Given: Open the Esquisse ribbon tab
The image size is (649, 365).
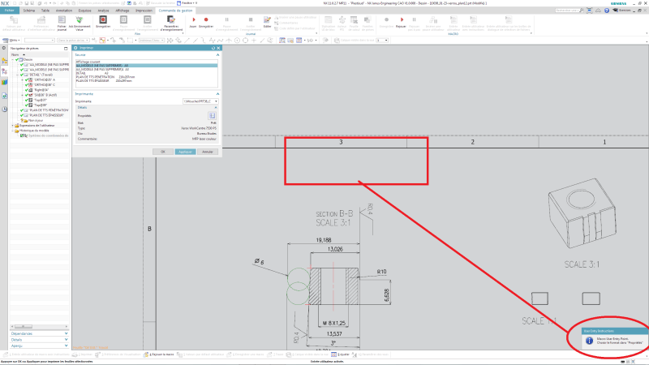Looking at the screenshot, I should (x=85, y=11).
